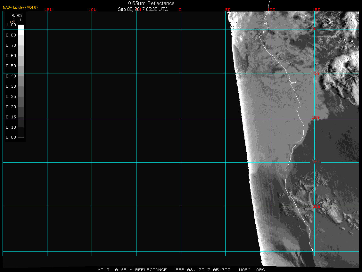Viewport: 362px width, 272px height.
Task: Click the black bottom segment of the colorbar
Action: tap(21, 132)
